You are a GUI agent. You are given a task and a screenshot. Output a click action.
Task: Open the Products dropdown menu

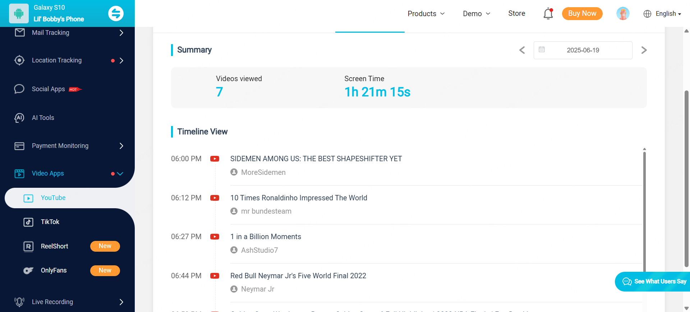426,14
